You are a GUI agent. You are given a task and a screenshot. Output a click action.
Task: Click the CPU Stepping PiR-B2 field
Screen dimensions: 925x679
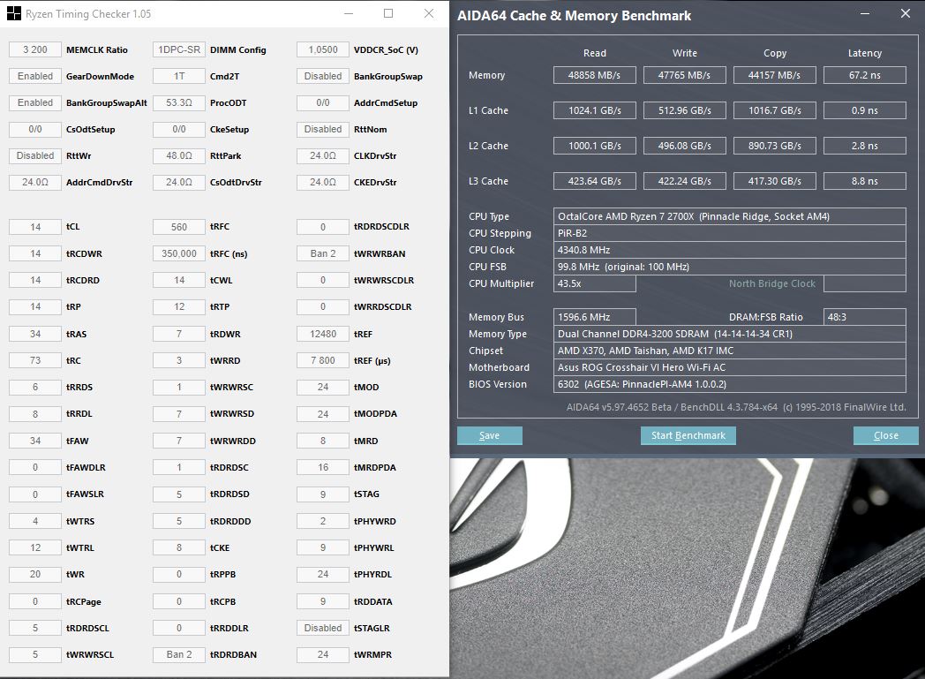coord(730,233)
